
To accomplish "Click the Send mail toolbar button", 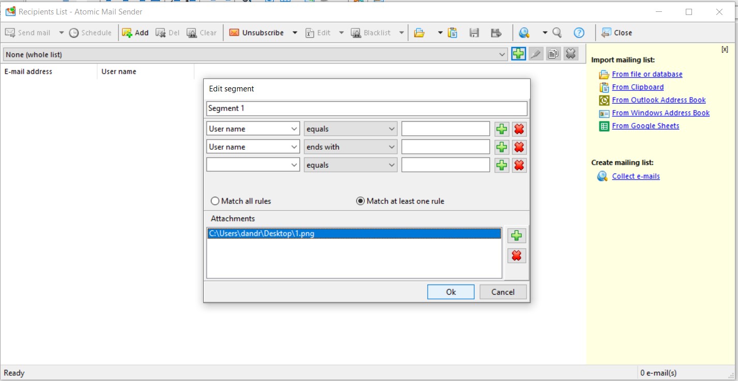I will 28,33.
